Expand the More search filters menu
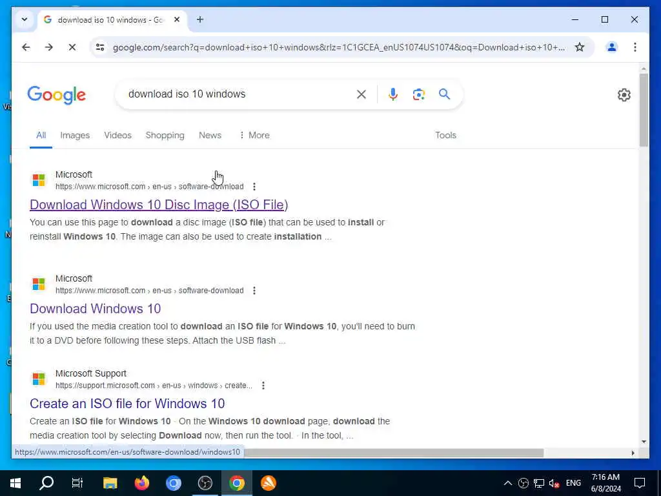Image resolution: width=661 pixels, height=496 pixels. (254, 135)
